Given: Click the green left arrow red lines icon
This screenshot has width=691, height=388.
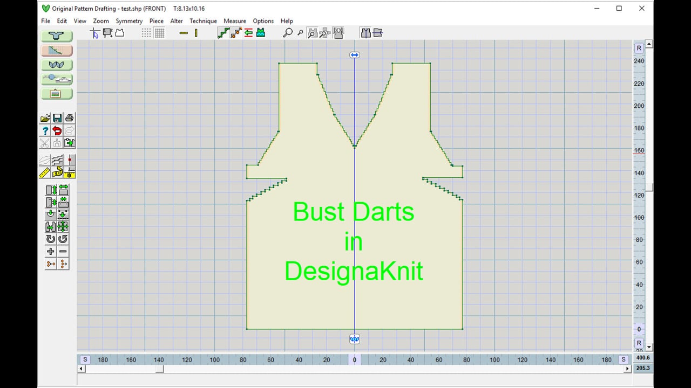Looking at the screenshot, I should point(248,33).
